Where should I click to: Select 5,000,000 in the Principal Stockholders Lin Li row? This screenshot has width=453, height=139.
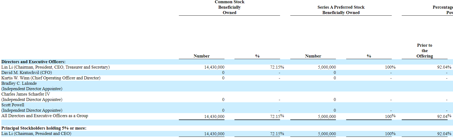tap(327, 134)
